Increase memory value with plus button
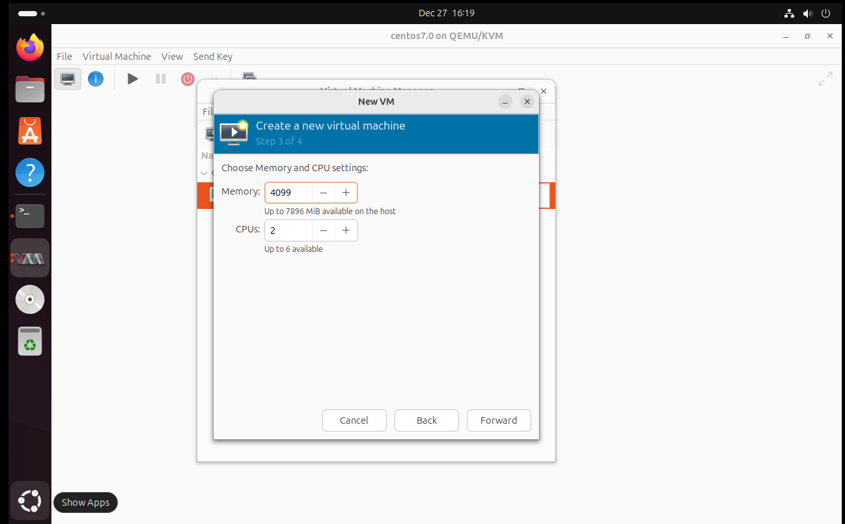This screenshot has width=845, height=524. 346,193
